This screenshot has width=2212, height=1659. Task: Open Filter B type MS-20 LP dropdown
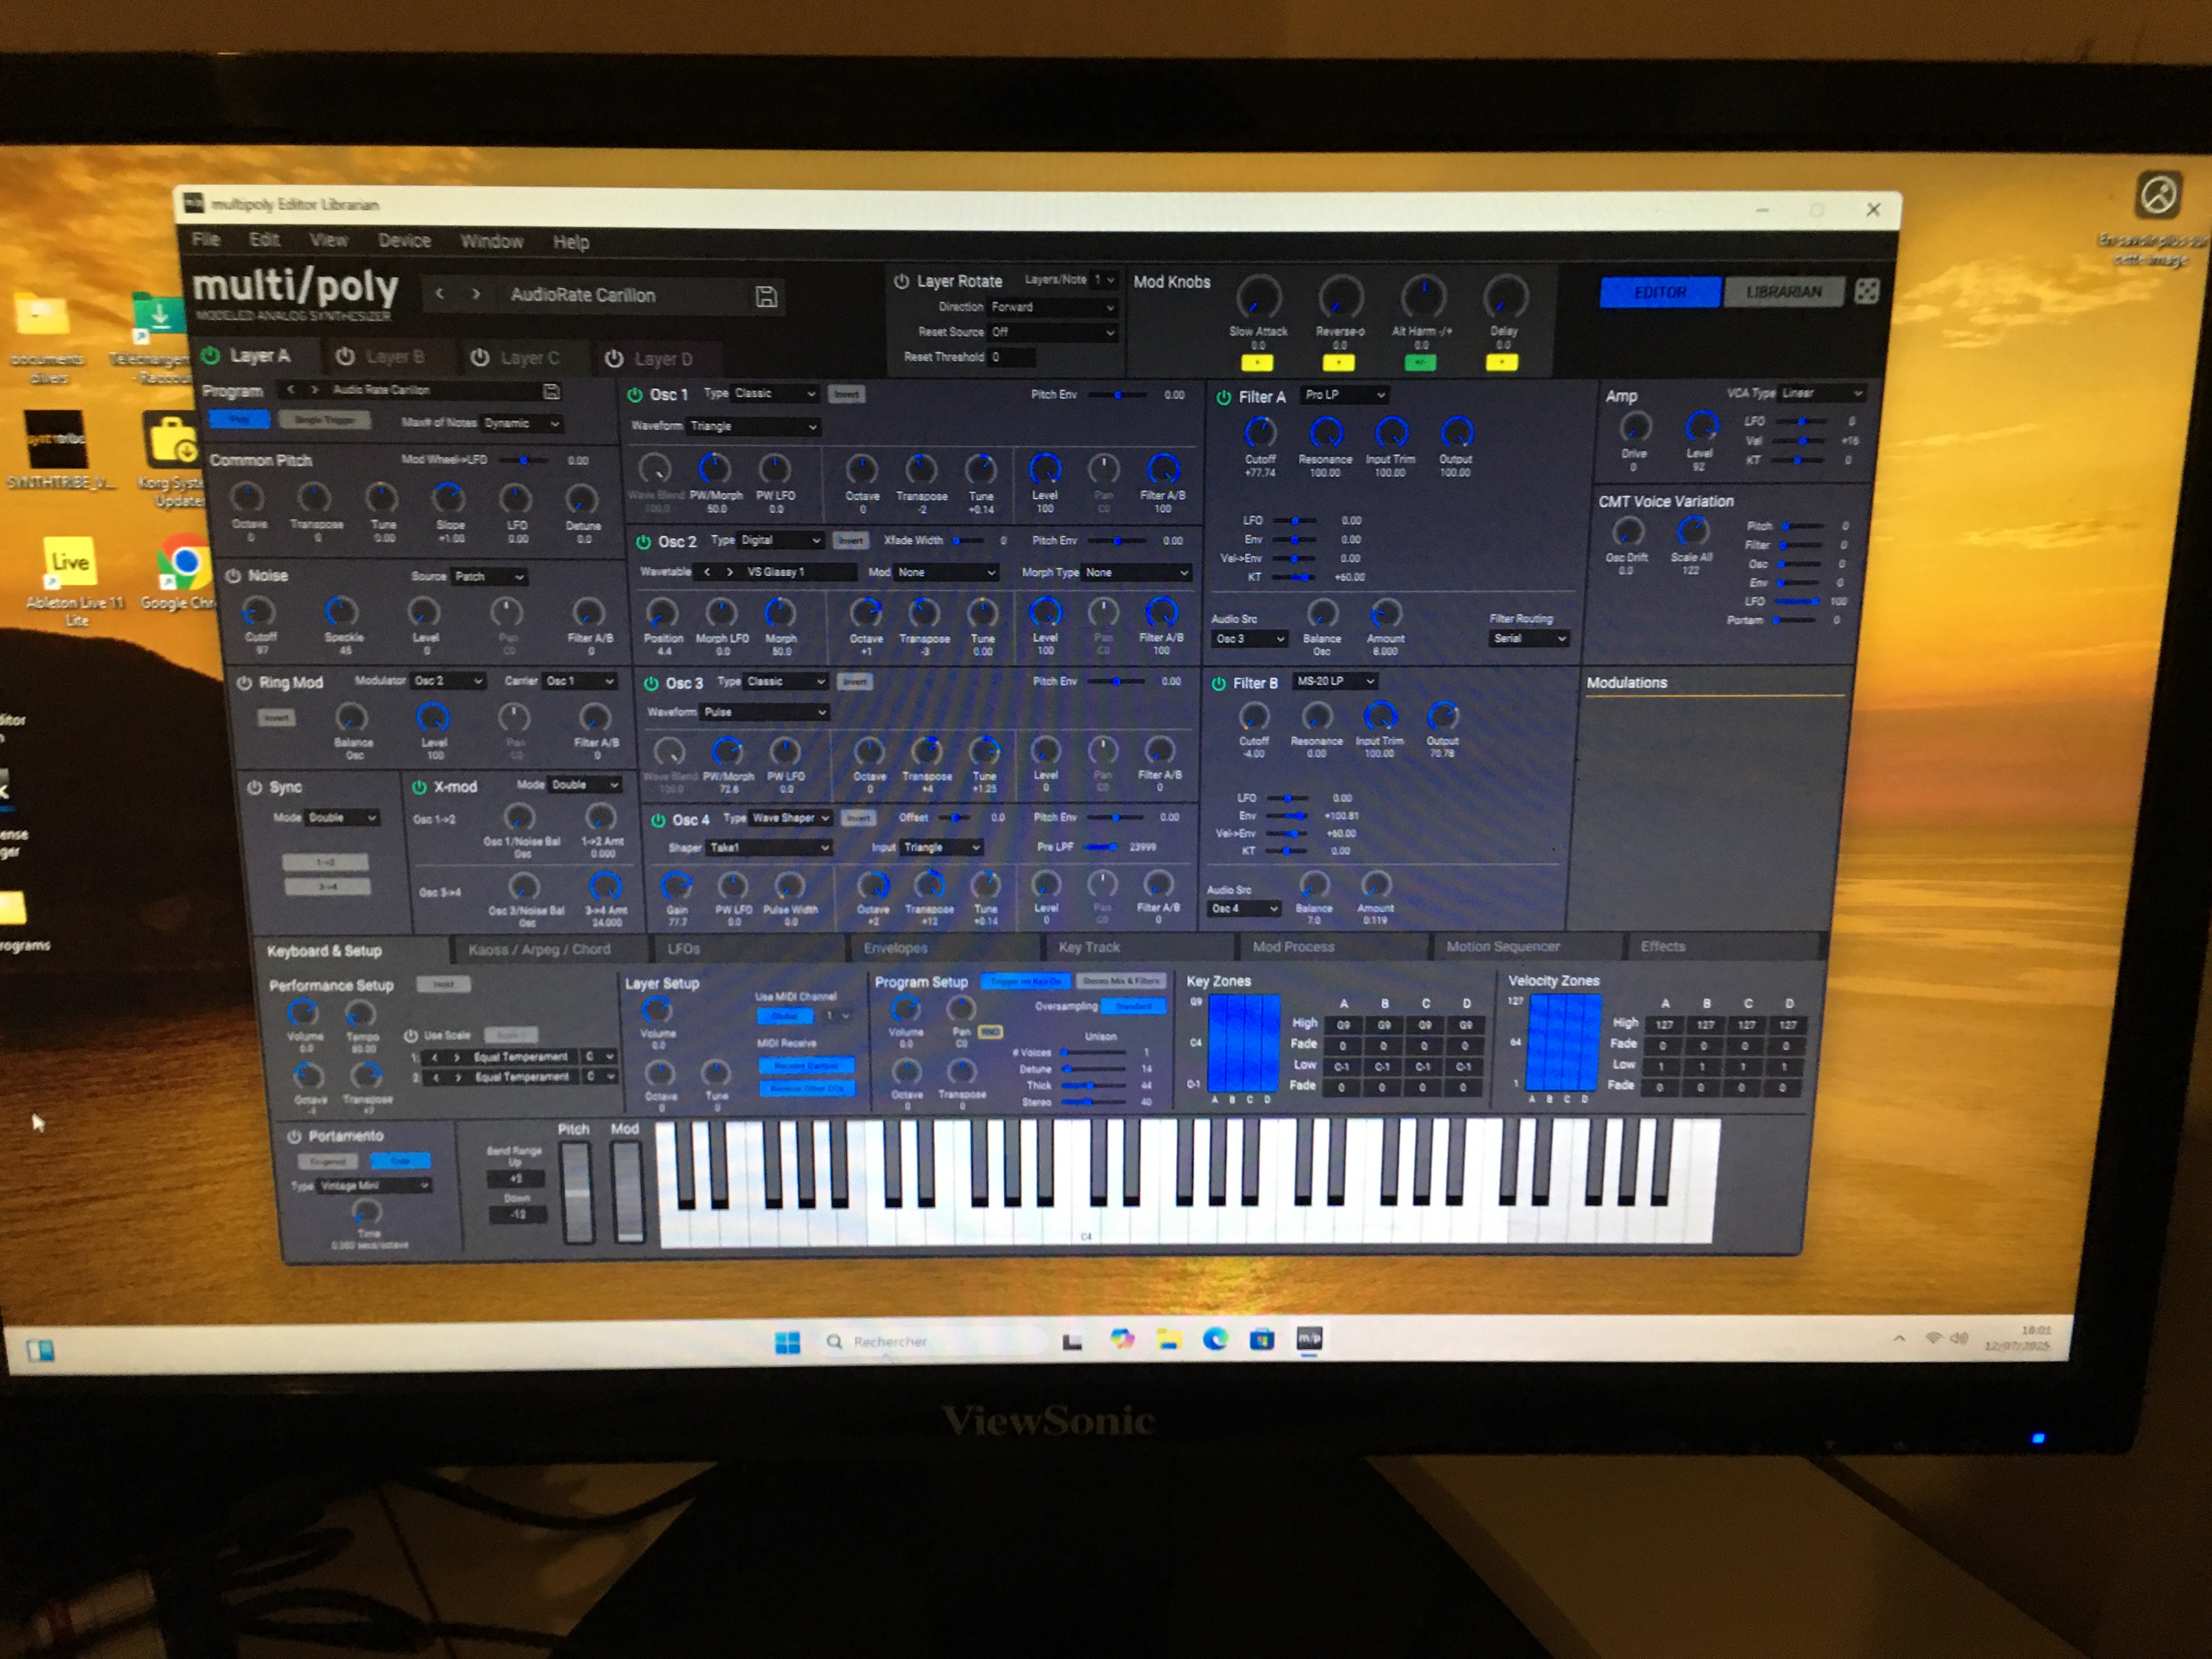coord(1335,681)
